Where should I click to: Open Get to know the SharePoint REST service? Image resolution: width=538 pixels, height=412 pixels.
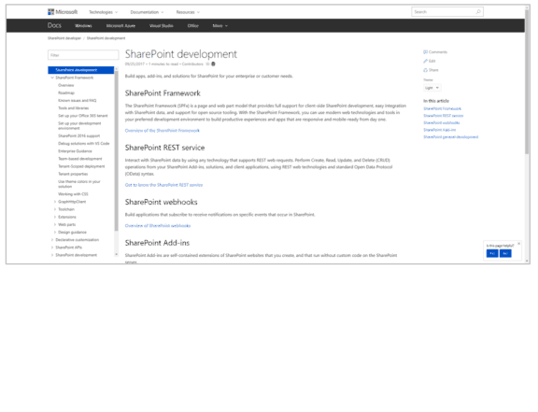(x=163, y=185)
